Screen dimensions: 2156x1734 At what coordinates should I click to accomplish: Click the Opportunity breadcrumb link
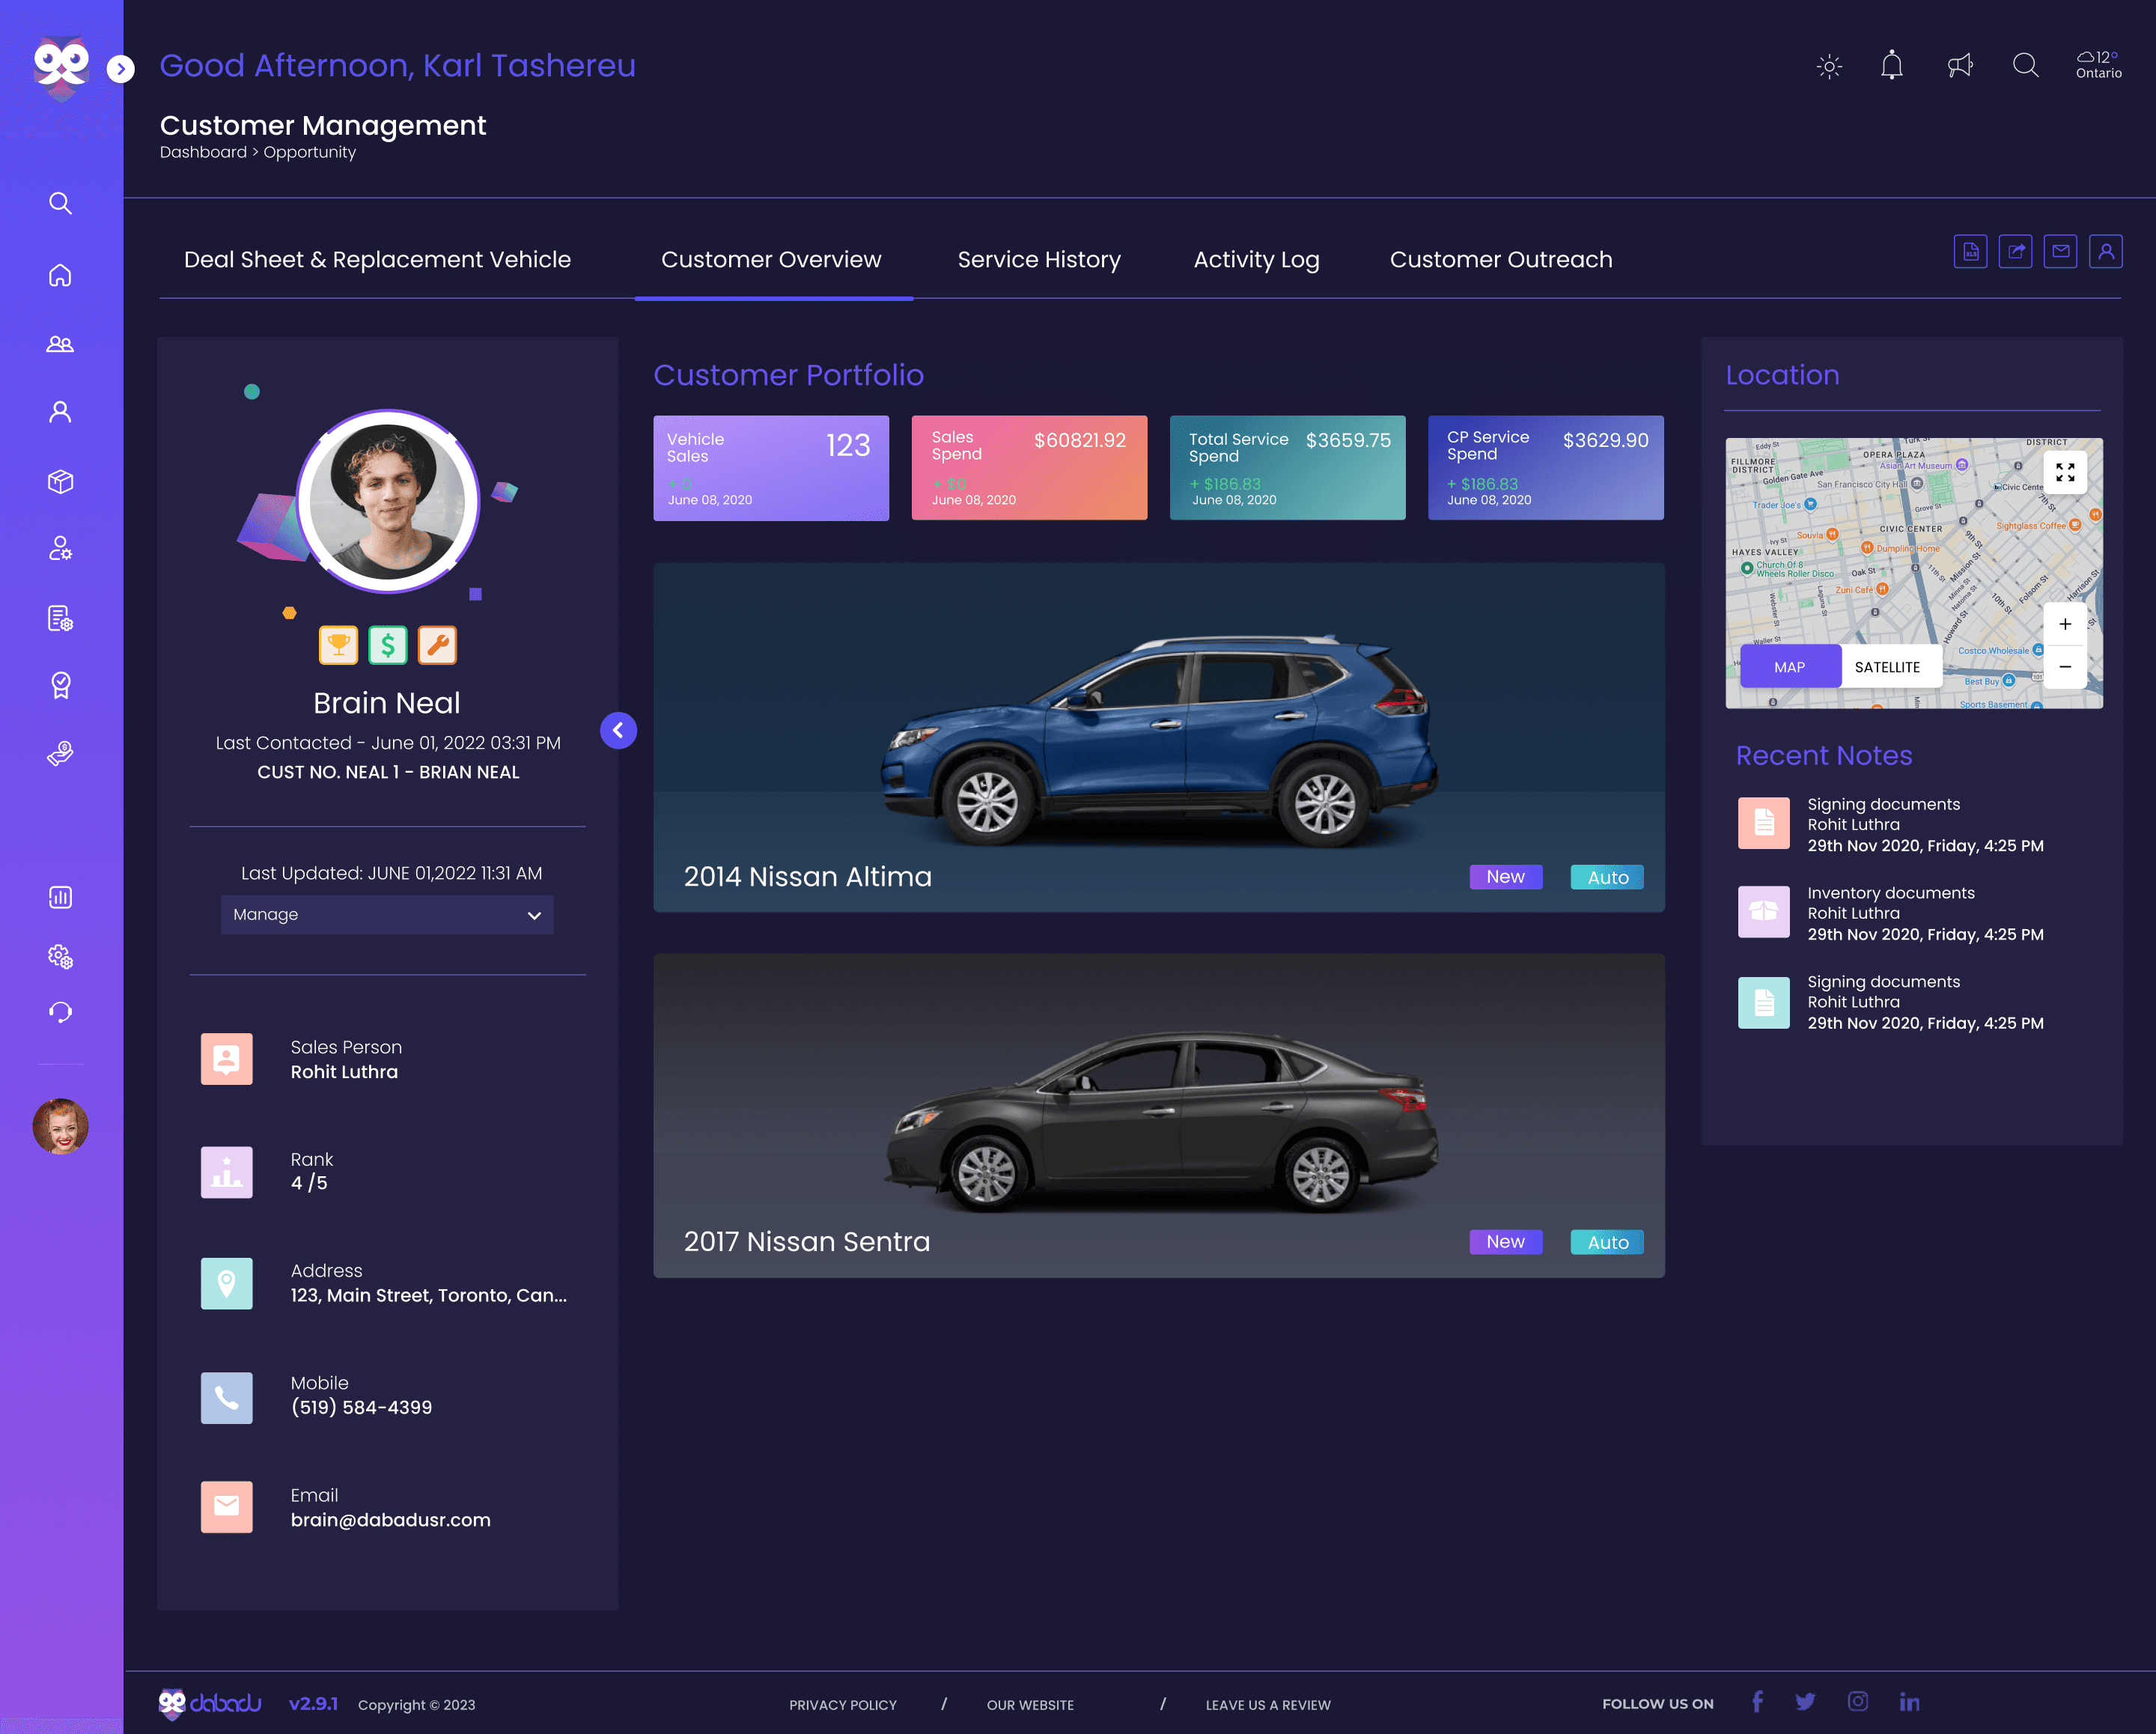tap(309, 152)
